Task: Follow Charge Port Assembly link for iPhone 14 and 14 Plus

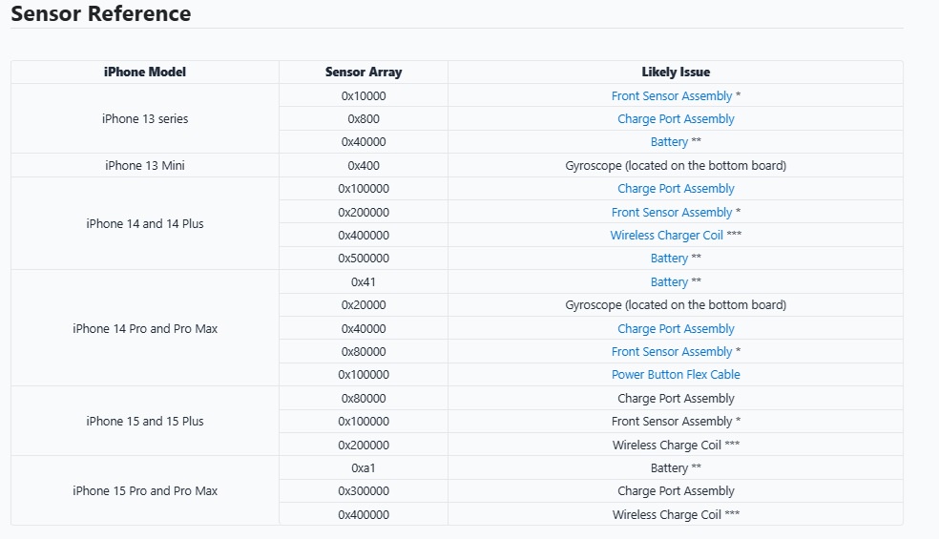Action: coord(676,189)
